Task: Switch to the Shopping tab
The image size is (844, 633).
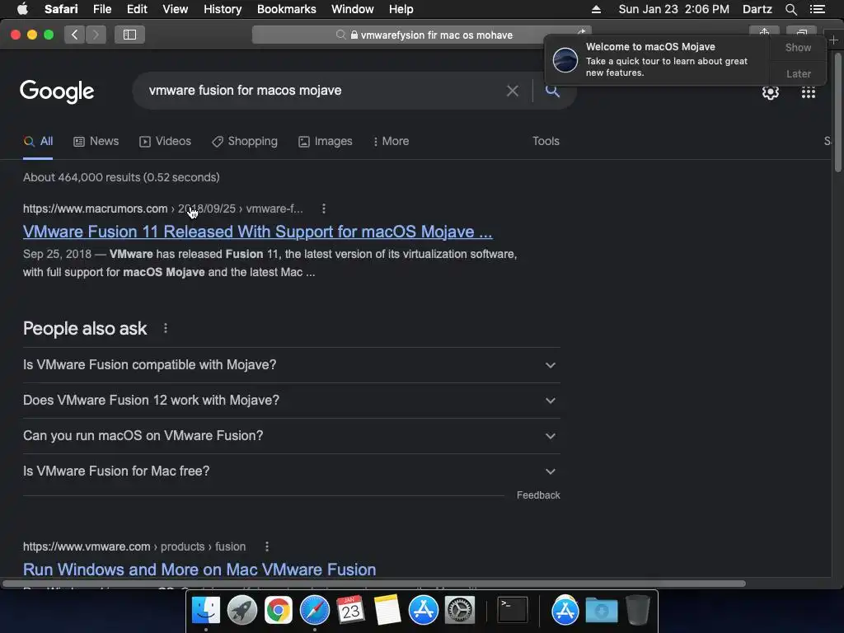Action: (x=245, y=142)
